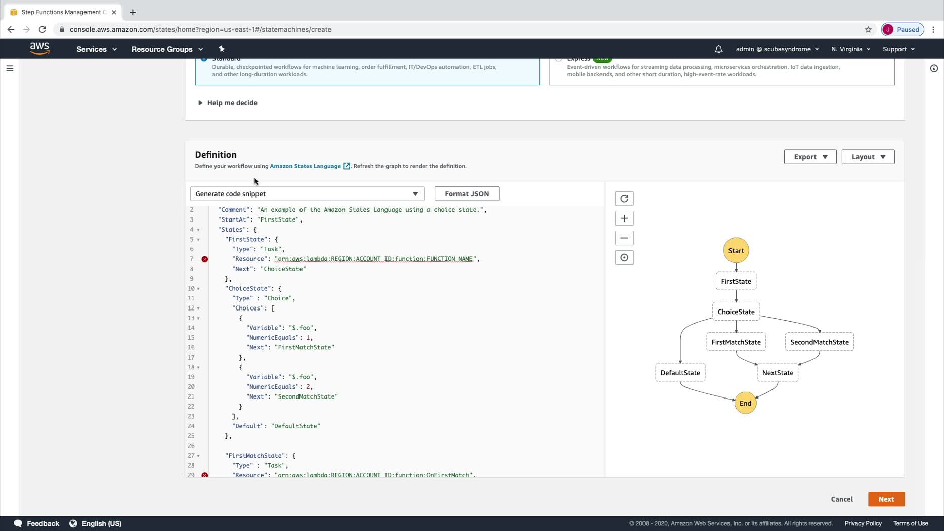Screen dimensions: 944x531
Task: Open Chrome's three-dot menu
Action: coord(933,29)
